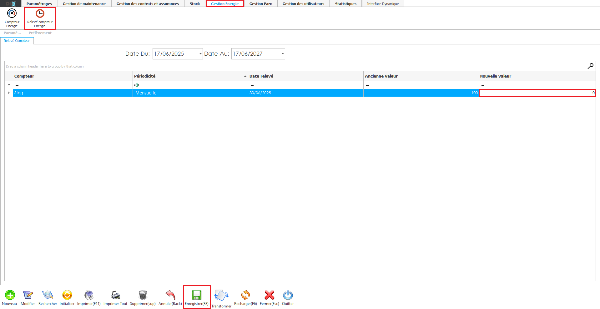The height and width of the screenshot is (309, 600).
Task: Open Compteur Energie icon
Action: (12, 14)
